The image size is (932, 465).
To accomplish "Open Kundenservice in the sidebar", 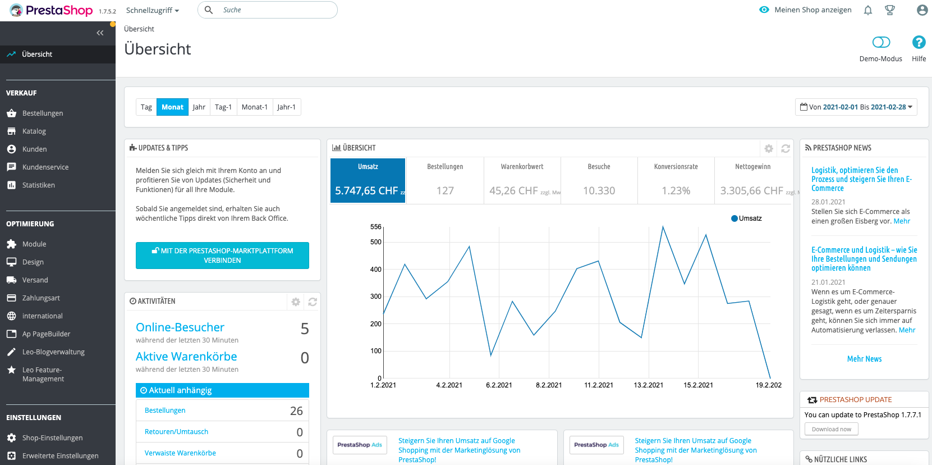I will [x=45, y=167].
